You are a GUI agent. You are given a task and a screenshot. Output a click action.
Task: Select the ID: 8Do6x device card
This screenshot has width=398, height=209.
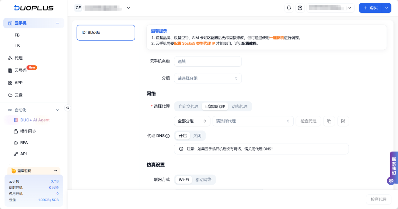coord(106,32)
